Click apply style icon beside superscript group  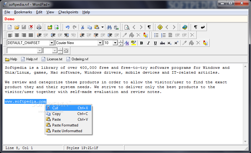pos(205,43)
